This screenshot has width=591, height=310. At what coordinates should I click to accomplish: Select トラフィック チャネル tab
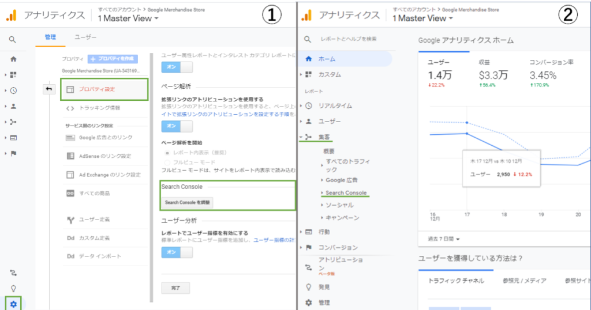click(x=456, y=281)
